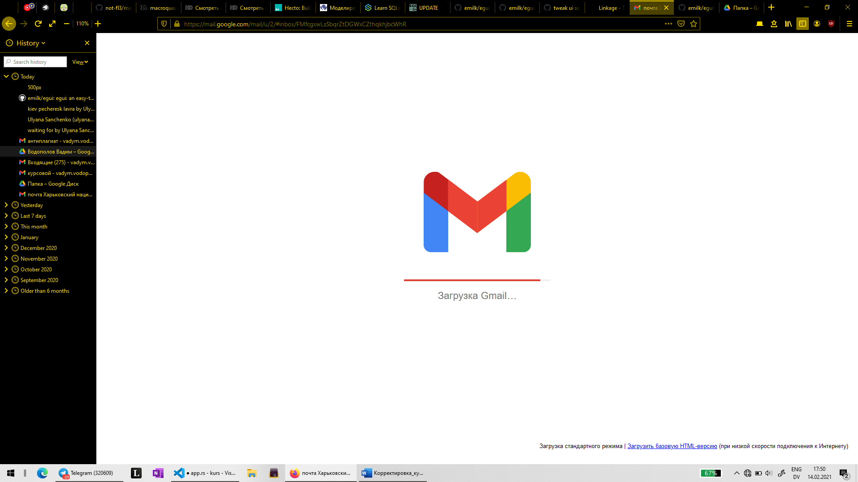Open Microsoft Edge from taskbar
858x482 pixels.
point(42,473)
